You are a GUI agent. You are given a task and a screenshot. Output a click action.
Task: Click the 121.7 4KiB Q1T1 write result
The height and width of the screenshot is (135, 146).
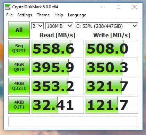112,105
